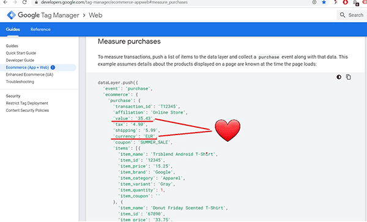Open Content Security Policies link
Image resolution: width=367 pixels, height=222 pixels.
(x=28, y=111)
